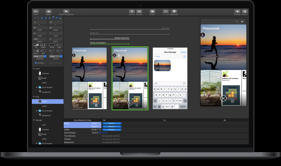Distribute layers vertically

click(x=38, y=18)
